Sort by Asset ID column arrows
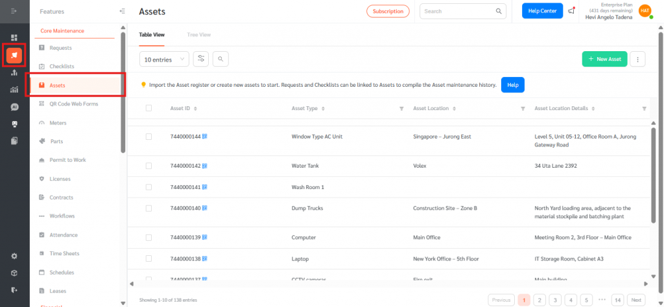Viewport: 664px width, 307px height. pyautogui.click(x=195, y=109)
